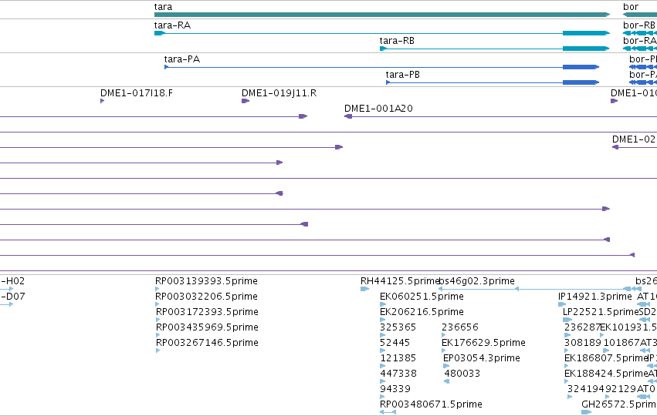Click the RP003139393.5prime EST label
The height and width of the screenshot is (416, 657).
click(x=206, y=281)
